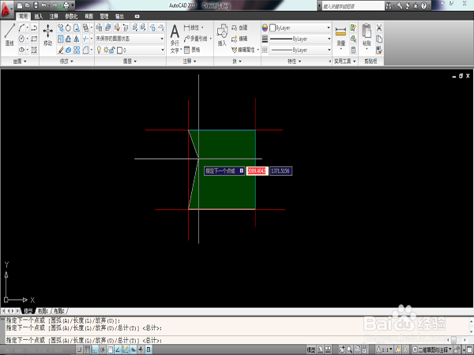Activate the Move (移动) tool

[47, 35]
